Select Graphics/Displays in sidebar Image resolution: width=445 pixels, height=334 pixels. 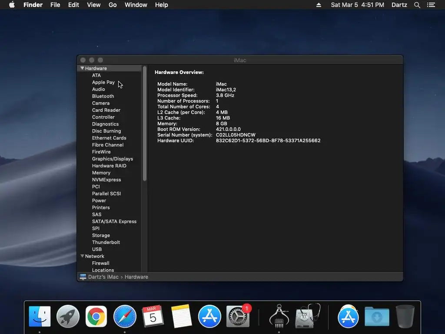pyautogui.click(x=113, y=159)
